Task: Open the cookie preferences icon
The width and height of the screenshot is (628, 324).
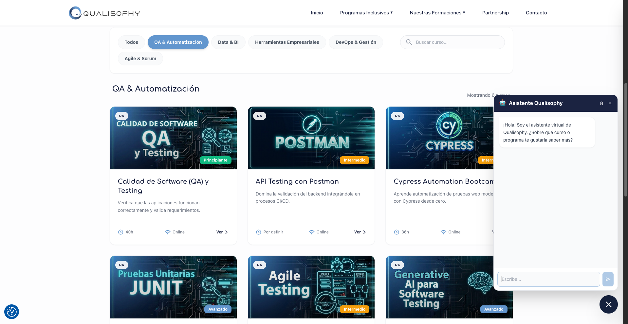Action: pyautogui.click(x=12, y=312)
